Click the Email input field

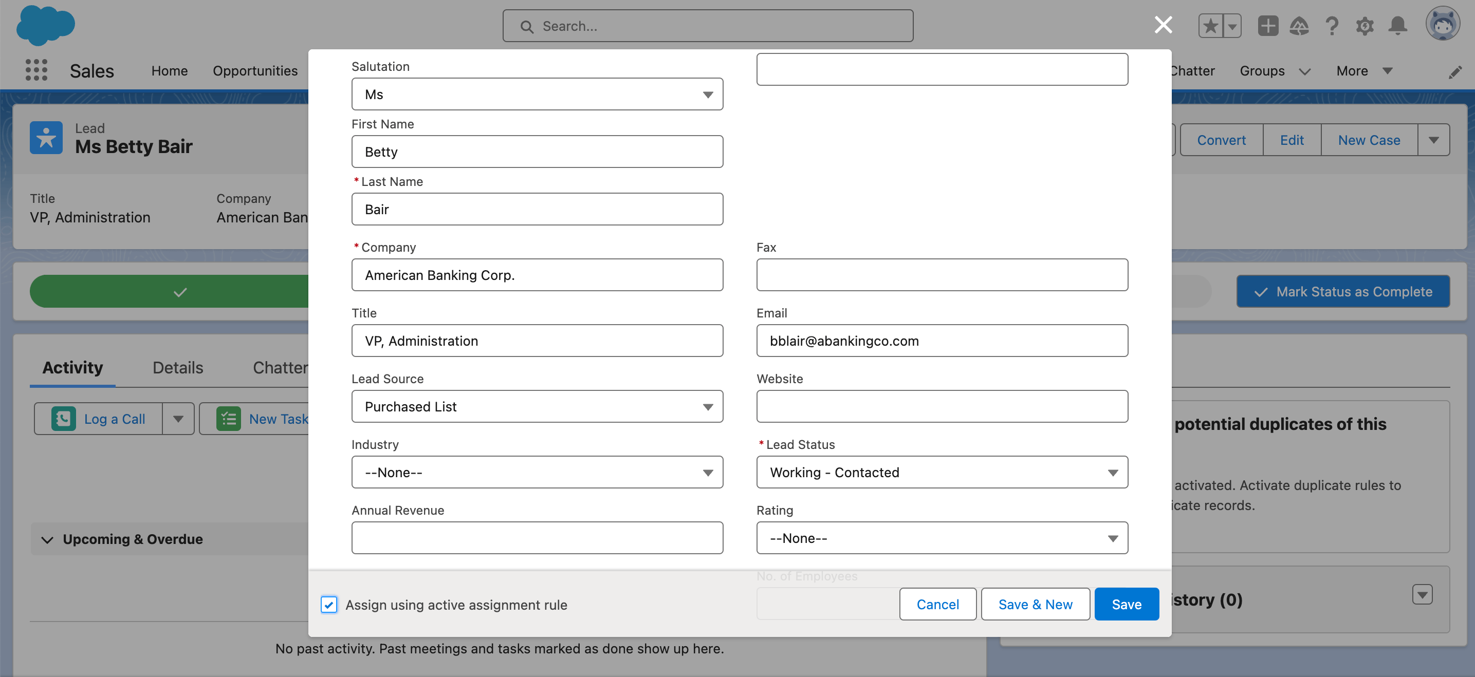[943, 340]
